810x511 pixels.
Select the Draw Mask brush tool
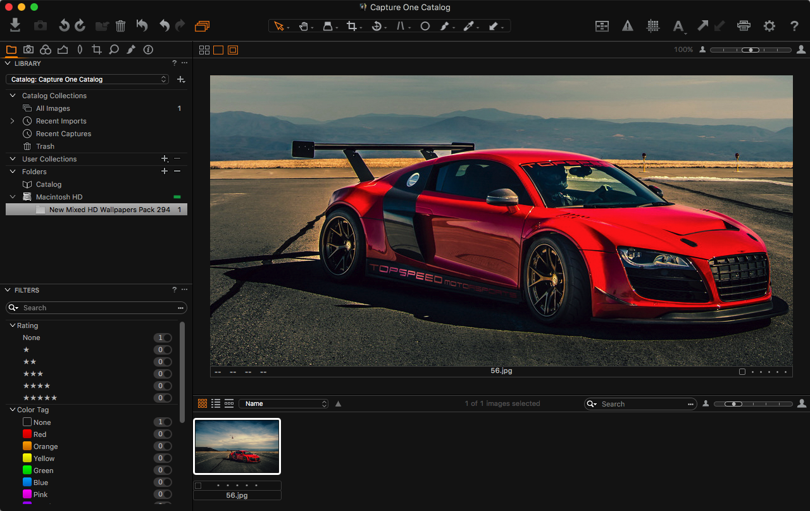tap(445, 26)
